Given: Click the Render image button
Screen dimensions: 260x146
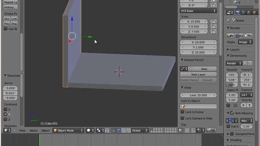Looking at the screenshot, I should pyautogui.click(x=230, y=36).
